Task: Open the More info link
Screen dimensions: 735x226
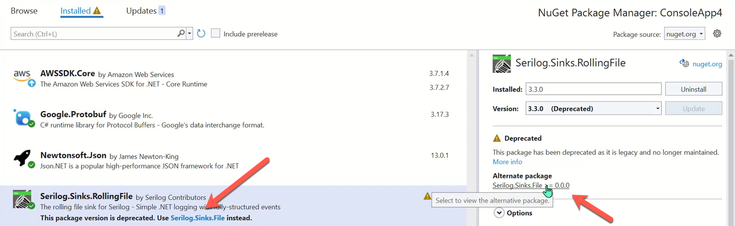Action: coord(507,162)
